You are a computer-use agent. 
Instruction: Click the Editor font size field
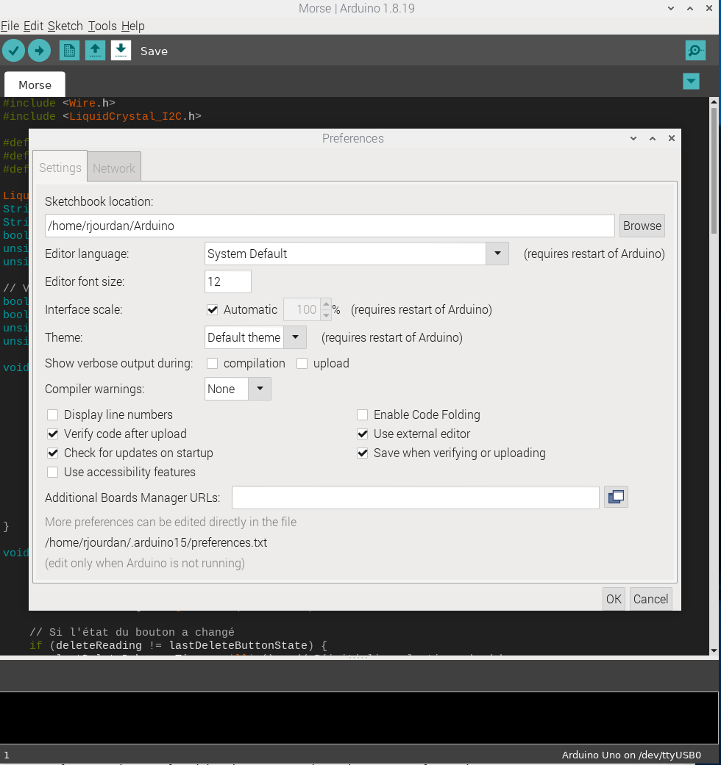227,281
